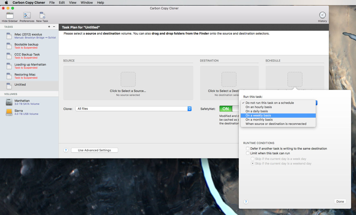The width and height of the screenshot is (356, 215).
Task: Create a New Task from toolbar
Action: point(42,15)
